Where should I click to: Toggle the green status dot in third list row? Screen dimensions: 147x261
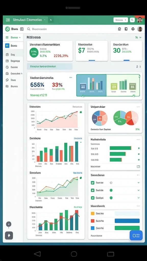coord(111,198)
